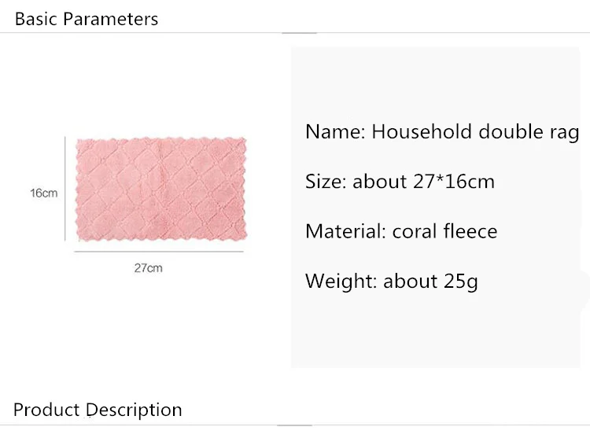Click the 'coral fleece' material value
Image resolution: width=590 pixels, height=438 pixels.
tap(444, 231)
